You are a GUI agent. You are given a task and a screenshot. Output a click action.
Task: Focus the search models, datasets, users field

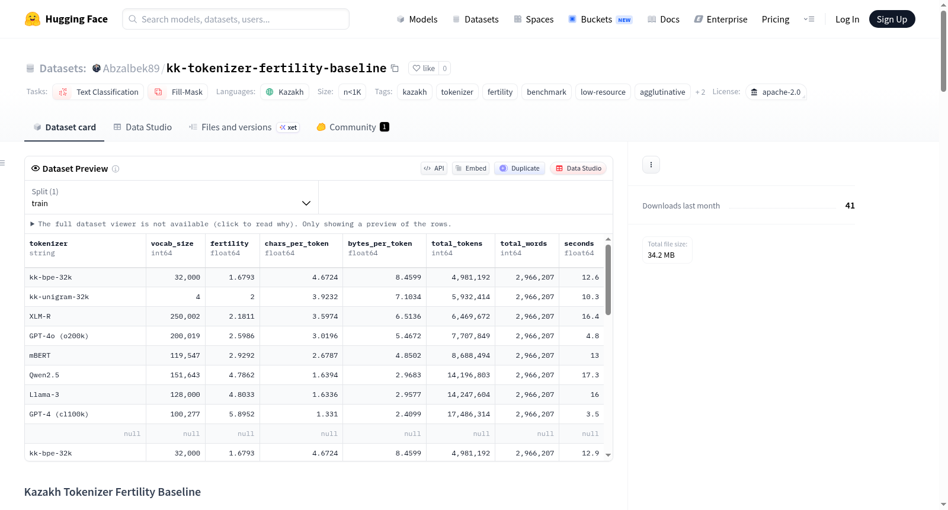pos(236,19)
